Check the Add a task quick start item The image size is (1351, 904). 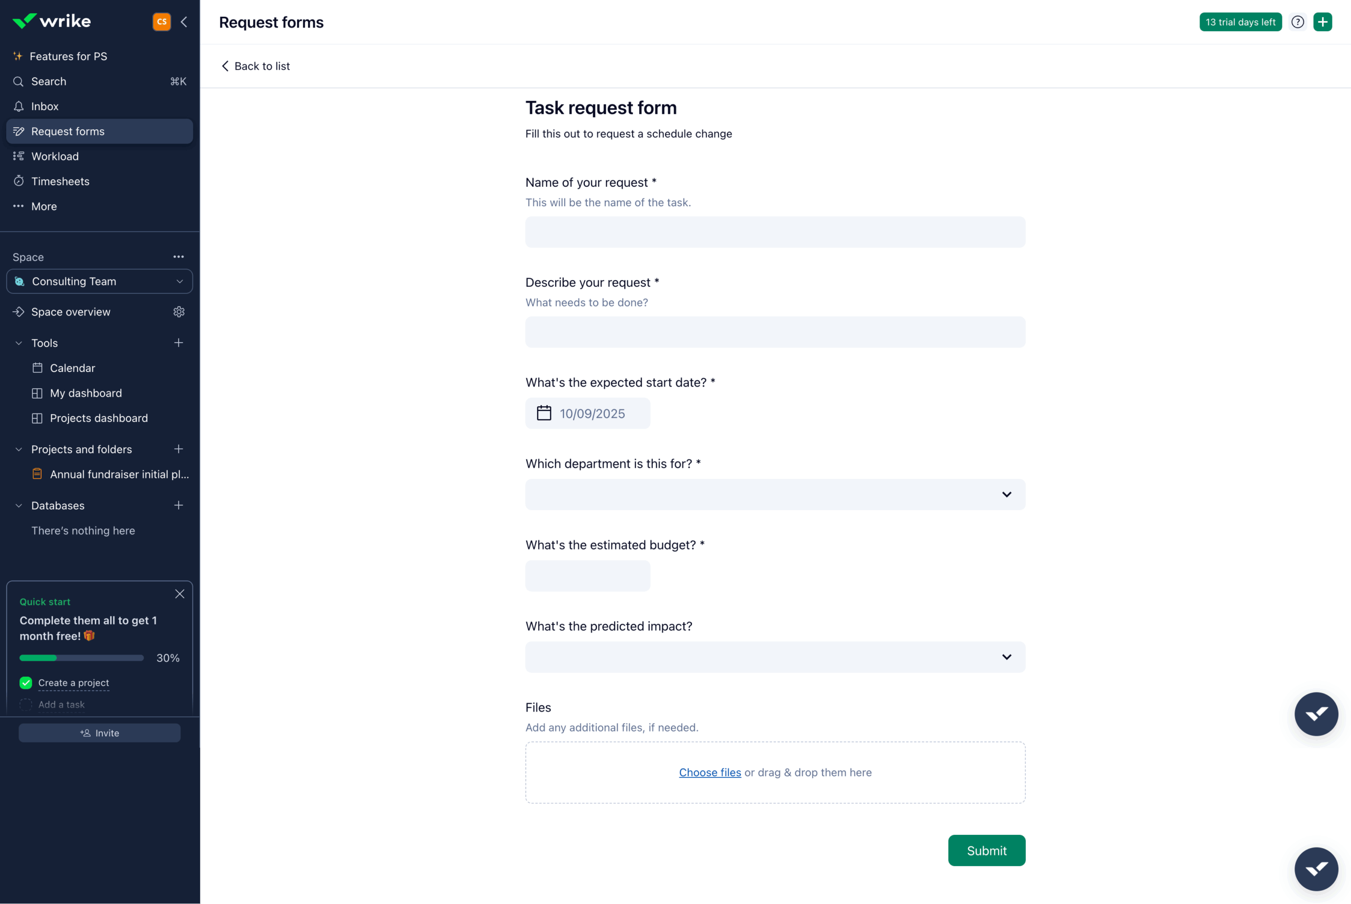(25, 704)
